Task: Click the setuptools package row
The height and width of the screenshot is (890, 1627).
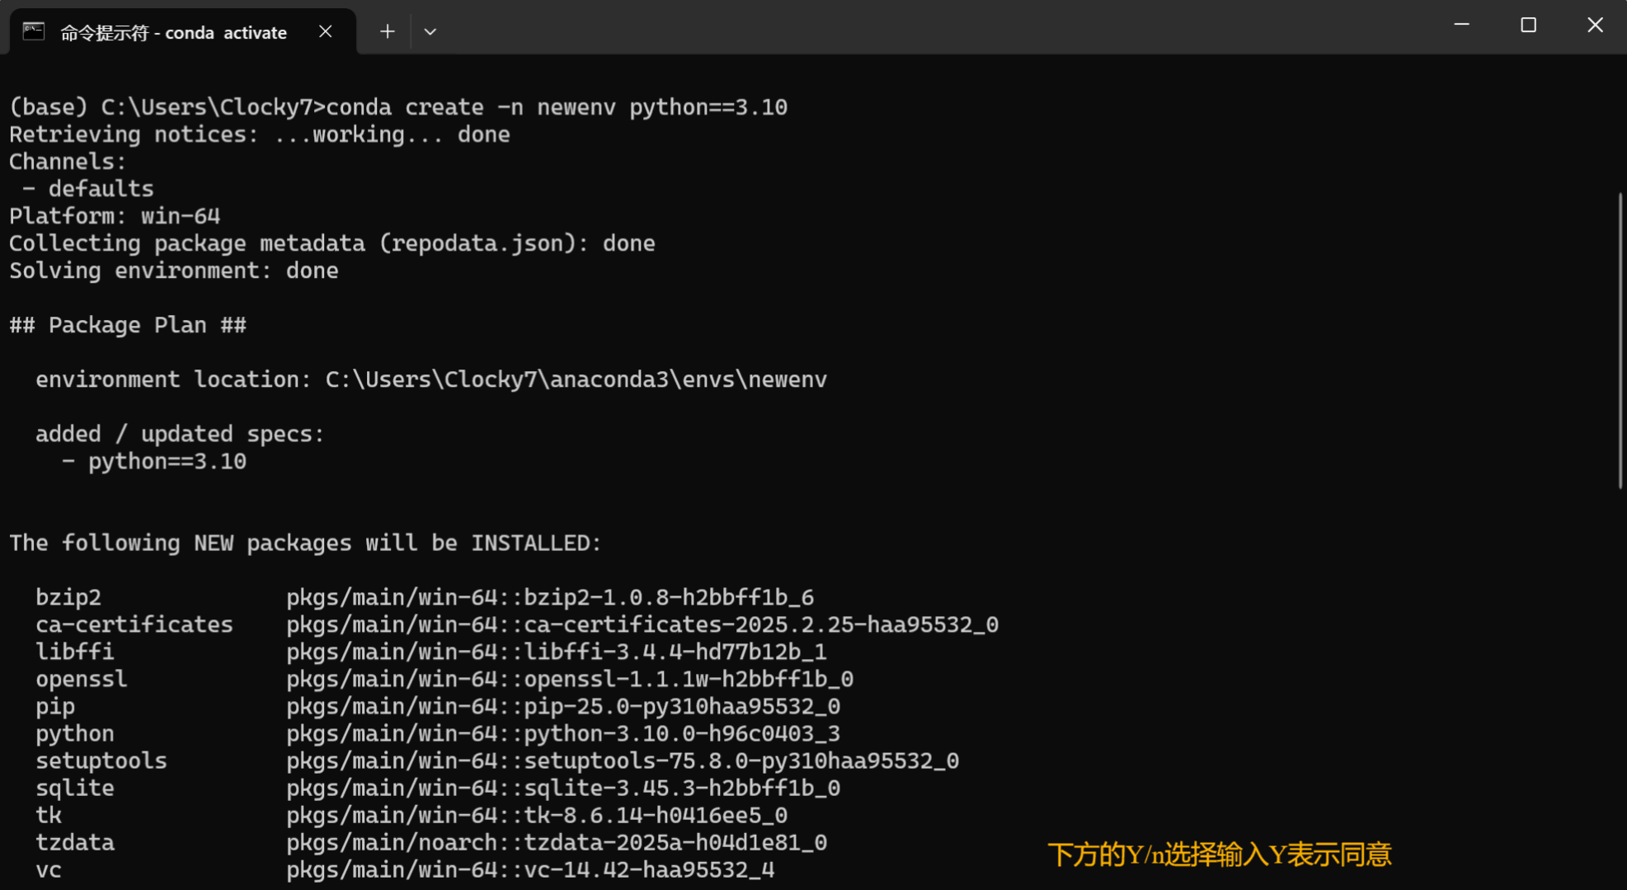Action: 496,761
